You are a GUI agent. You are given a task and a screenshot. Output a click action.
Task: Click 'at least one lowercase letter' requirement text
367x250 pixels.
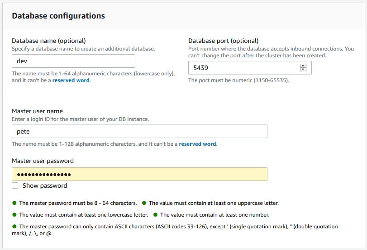pyautogui.click(x=84, y=215)
